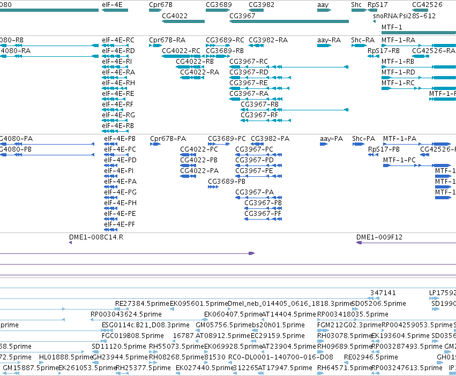Select protein CG4022-PC
The image size is (456, 376).
pos(199,149)
